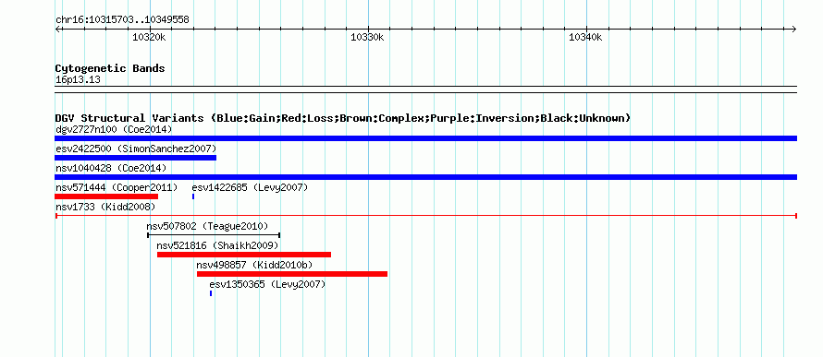Click the nsv507802 black variant line

click(214, 235)
